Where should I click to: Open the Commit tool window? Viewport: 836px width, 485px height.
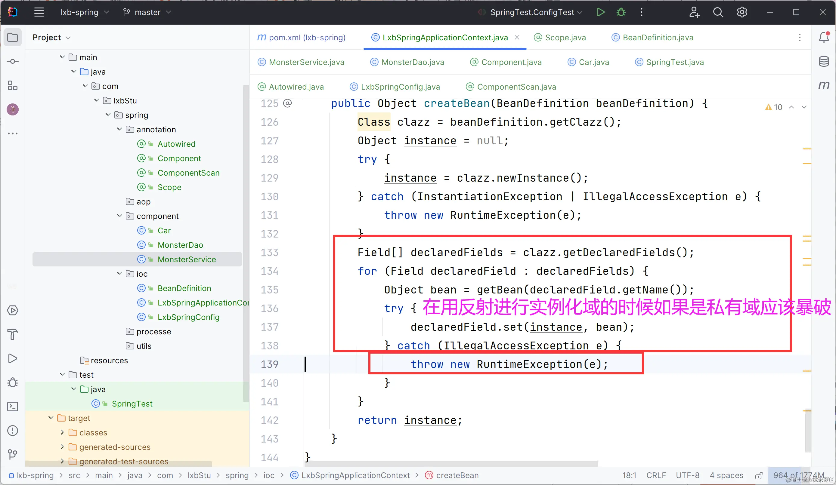[x=13, y=61]
